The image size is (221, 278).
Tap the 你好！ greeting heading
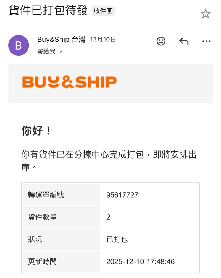tap(36, 131)
